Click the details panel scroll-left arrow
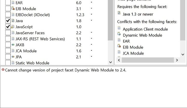Viewport: 187px width, 108px height. click(119, 60)
